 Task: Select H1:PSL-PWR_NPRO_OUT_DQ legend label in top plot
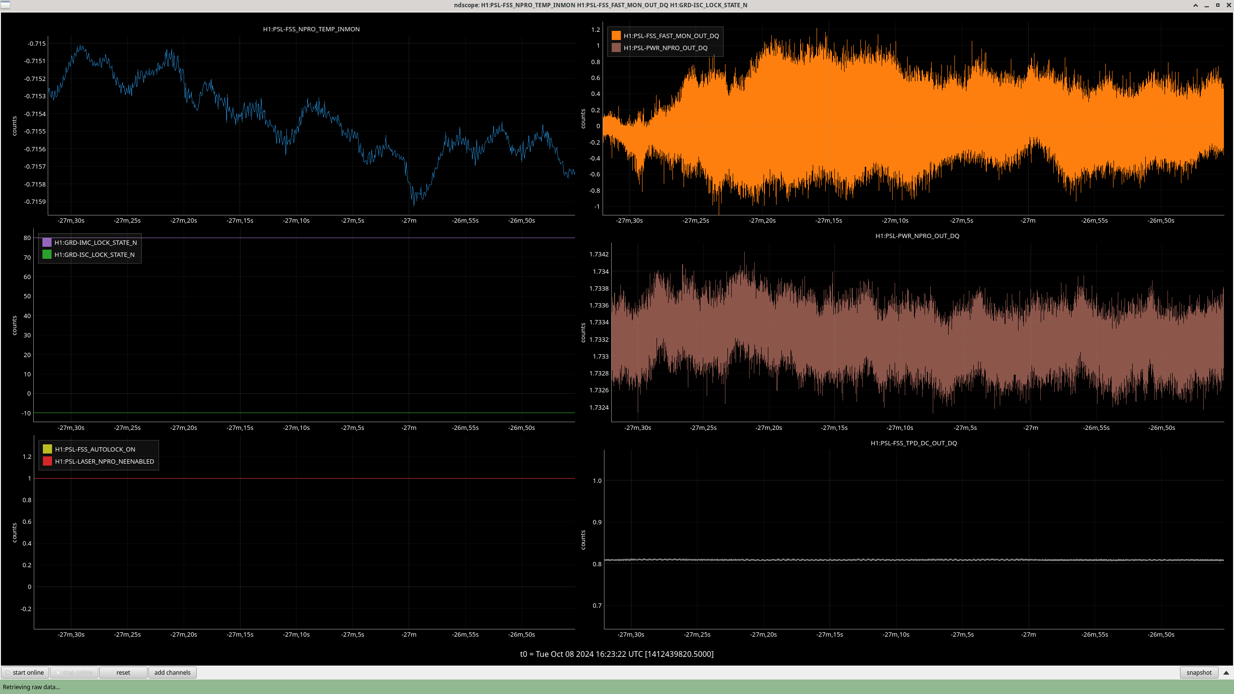tap(665, 48)
